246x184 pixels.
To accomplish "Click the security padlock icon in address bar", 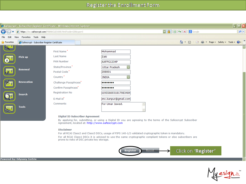I will tap(169, 32).
